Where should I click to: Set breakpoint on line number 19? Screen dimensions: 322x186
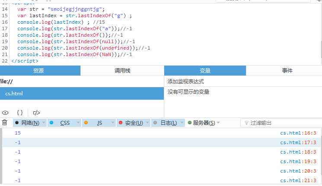5,41
